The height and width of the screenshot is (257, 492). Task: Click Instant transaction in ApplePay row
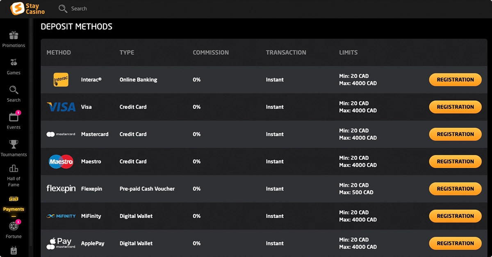tap(275, 243)
